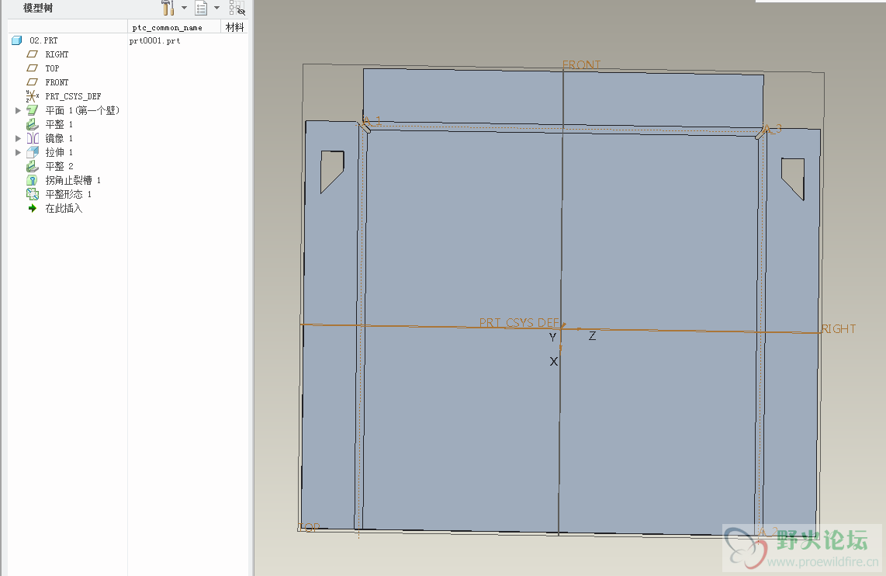
Task: Click the 材料 column header
Action: tap(234, 27)
